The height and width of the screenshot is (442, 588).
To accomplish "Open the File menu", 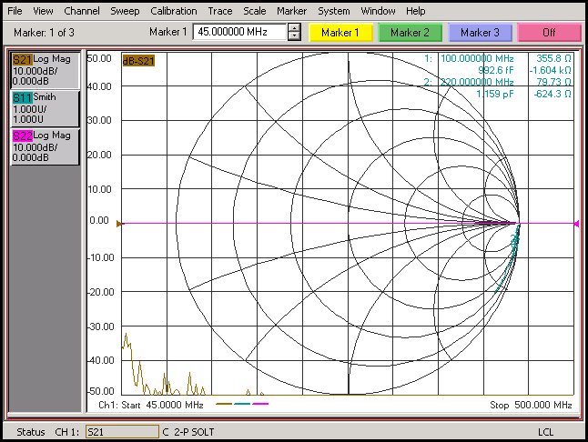I will (15, 11).
